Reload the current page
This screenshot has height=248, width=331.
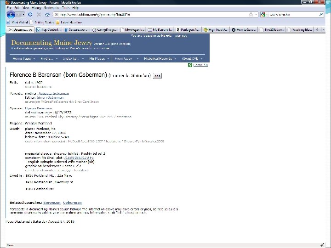click(x=30, y=15)
